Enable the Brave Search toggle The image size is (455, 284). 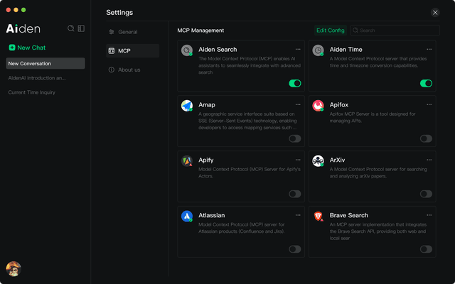coord(426,249)
